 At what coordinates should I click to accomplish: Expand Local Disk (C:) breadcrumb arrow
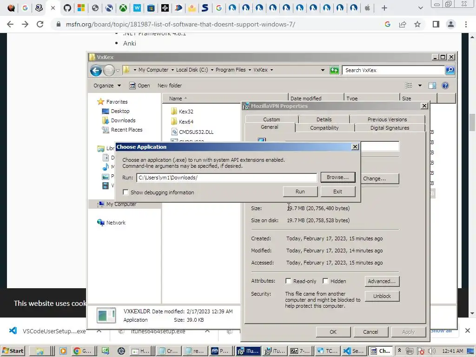(x=212, y=70)
